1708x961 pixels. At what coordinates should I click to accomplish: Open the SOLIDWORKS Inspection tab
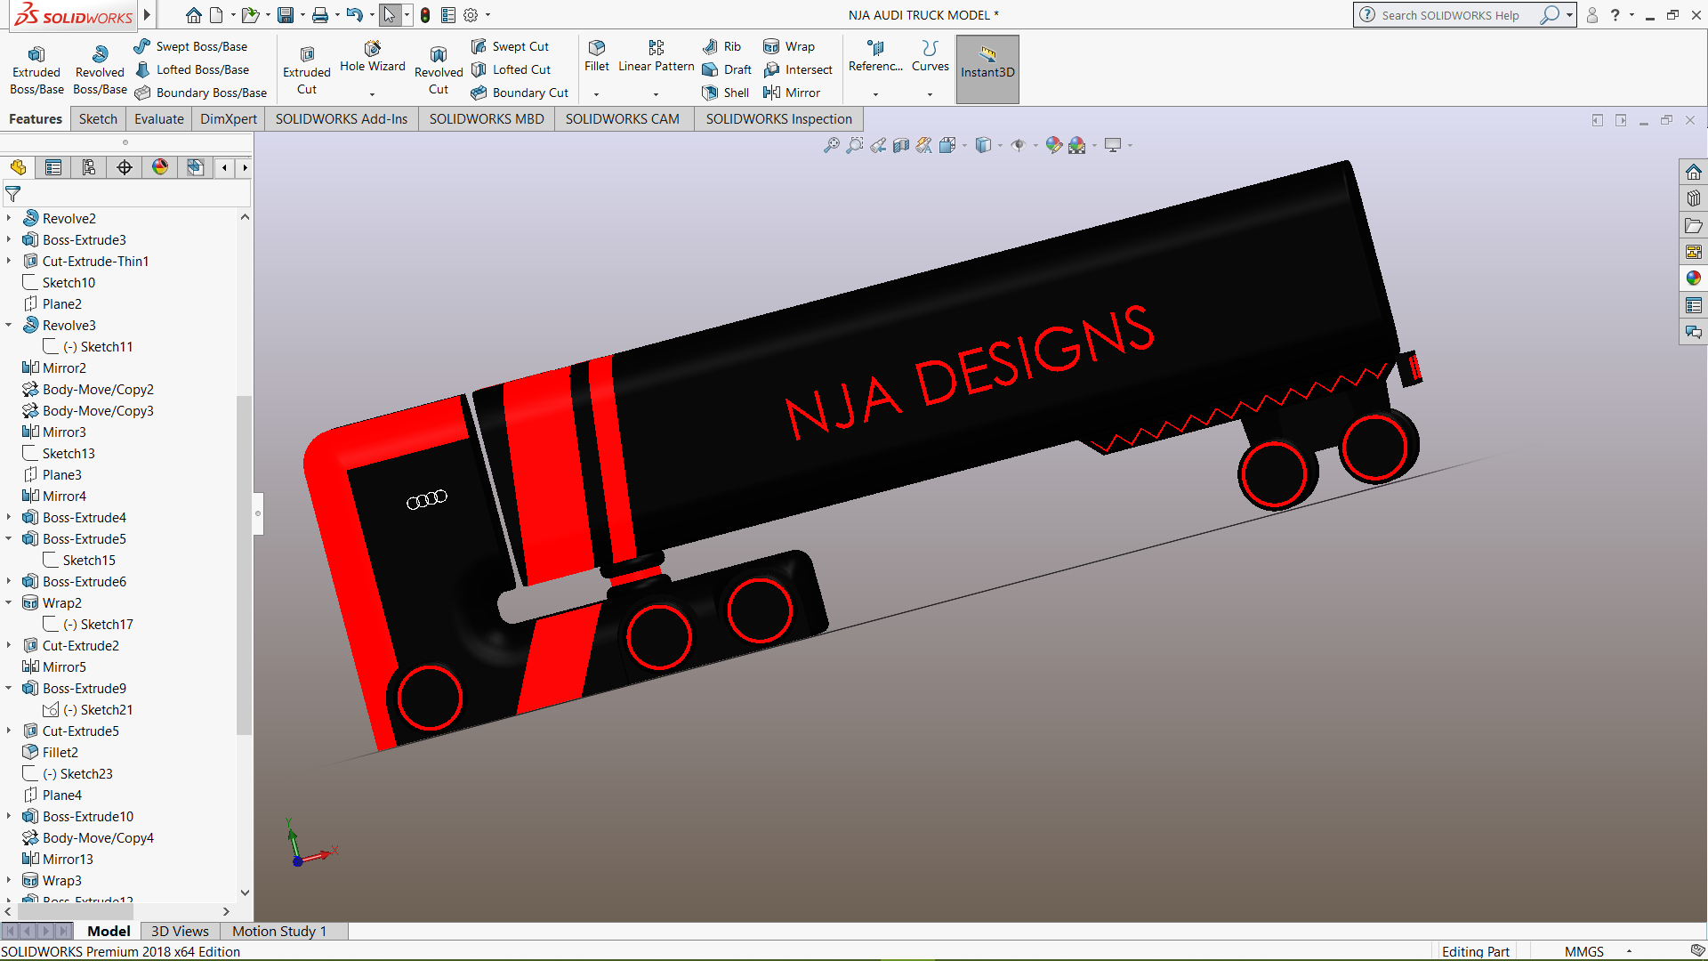779,119
